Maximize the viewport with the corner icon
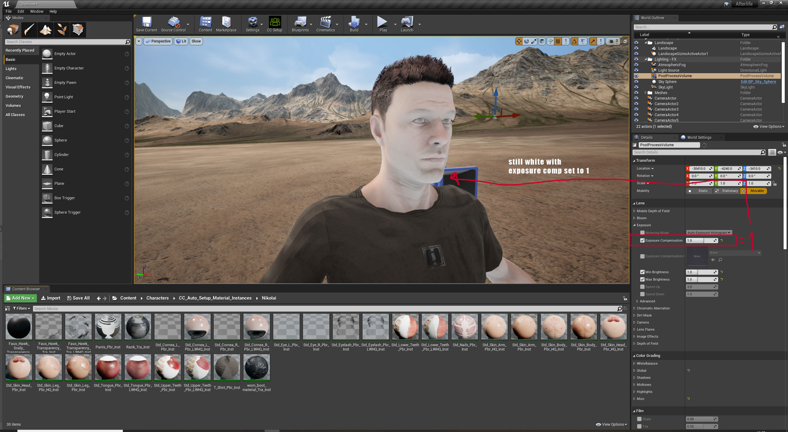This screenshot has width=788, height=432. click(x=625, y=41)
